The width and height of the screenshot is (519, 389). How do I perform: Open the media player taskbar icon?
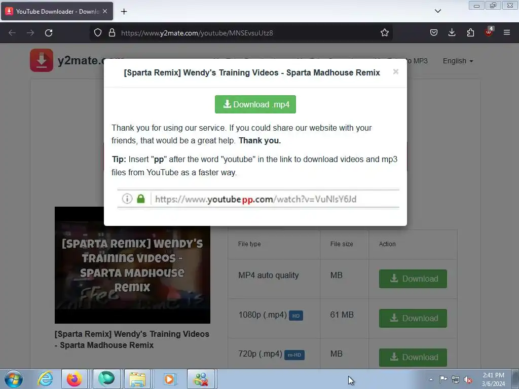(x=169, y=379)
